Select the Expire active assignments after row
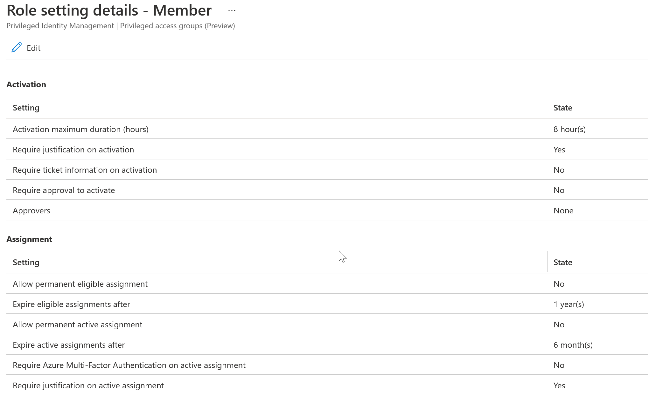The image size is (648, 408). point(69,345)
